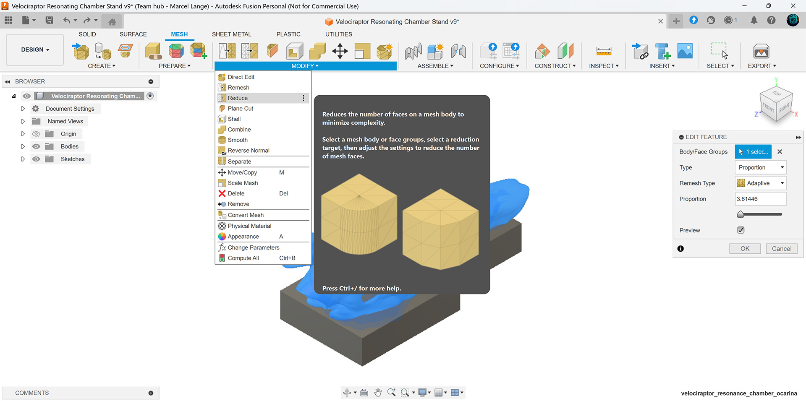Click OK in the Edit Feature dialog

click(745, 249)
